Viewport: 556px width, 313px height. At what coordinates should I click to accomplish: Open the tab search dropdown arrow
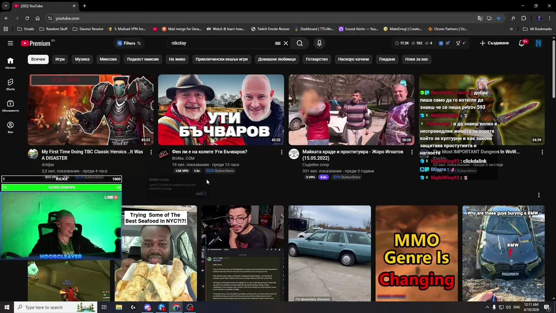pyautogui.click(x=6, y=6)
